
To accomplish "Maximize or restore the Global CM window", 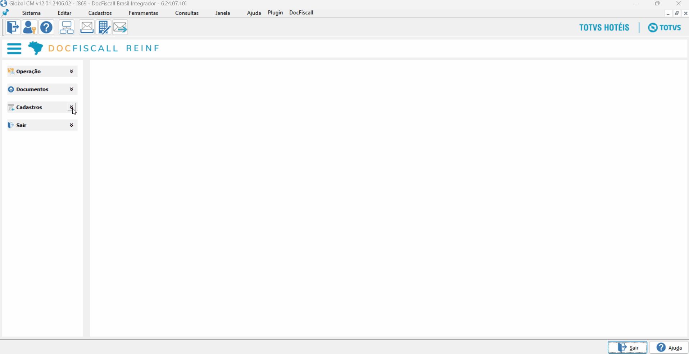I will 657,4.
